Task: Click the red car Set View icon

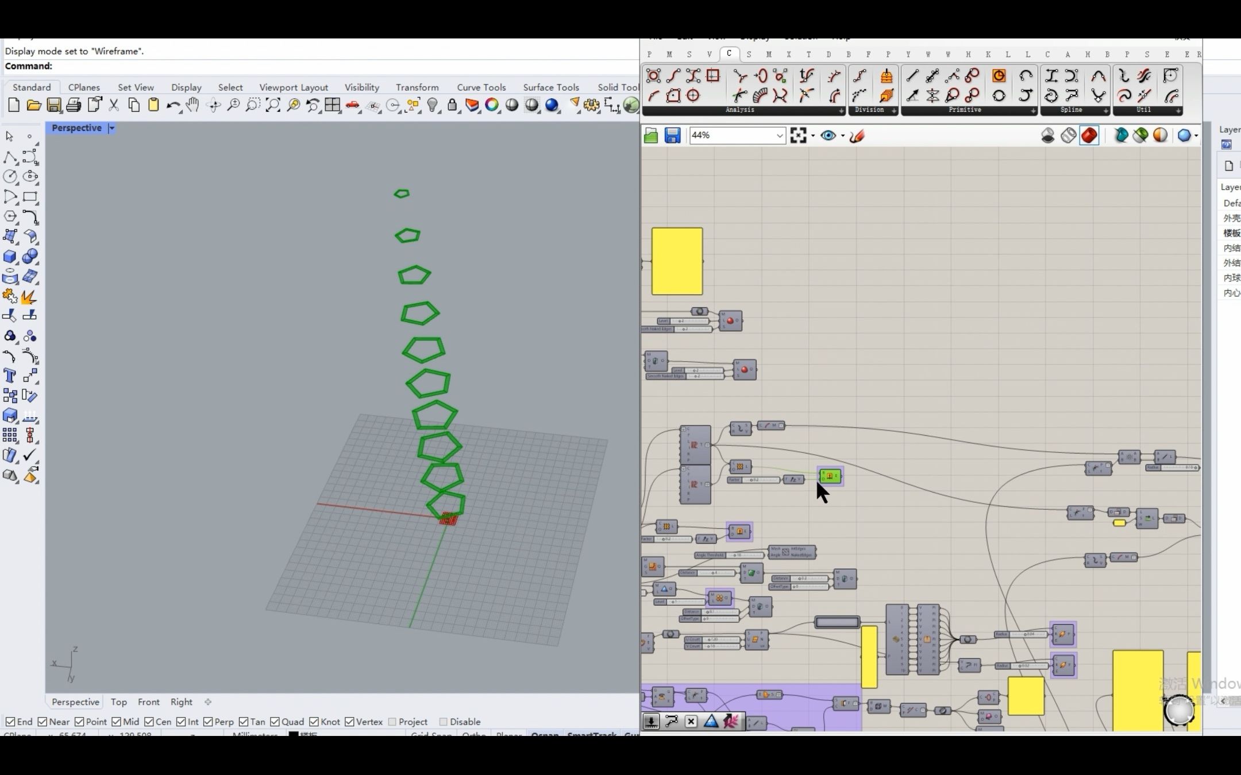Action: click(353, 105)
